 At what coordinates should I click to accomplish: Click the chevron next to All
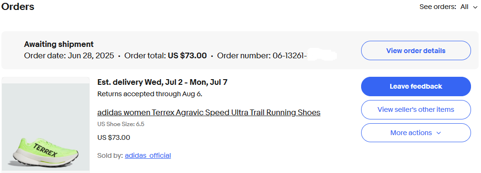point(475,7)
